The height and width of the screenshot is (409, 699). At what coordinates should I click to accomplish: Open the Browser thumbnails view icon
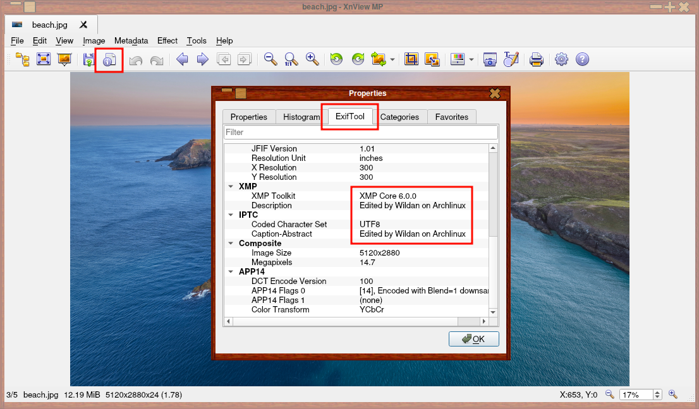point(23,59)
